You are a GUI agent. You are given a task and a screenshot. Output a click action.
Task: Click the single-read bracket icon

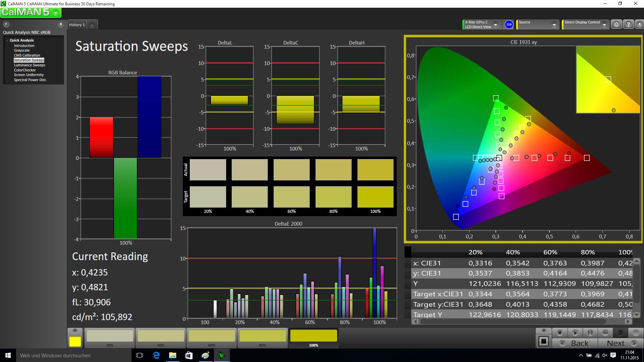click(x=590, y=333)
